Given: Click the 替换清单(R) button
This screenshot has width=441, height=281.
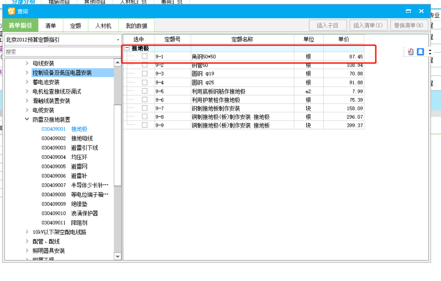Looking at the screenshot, I should point(409,25).
